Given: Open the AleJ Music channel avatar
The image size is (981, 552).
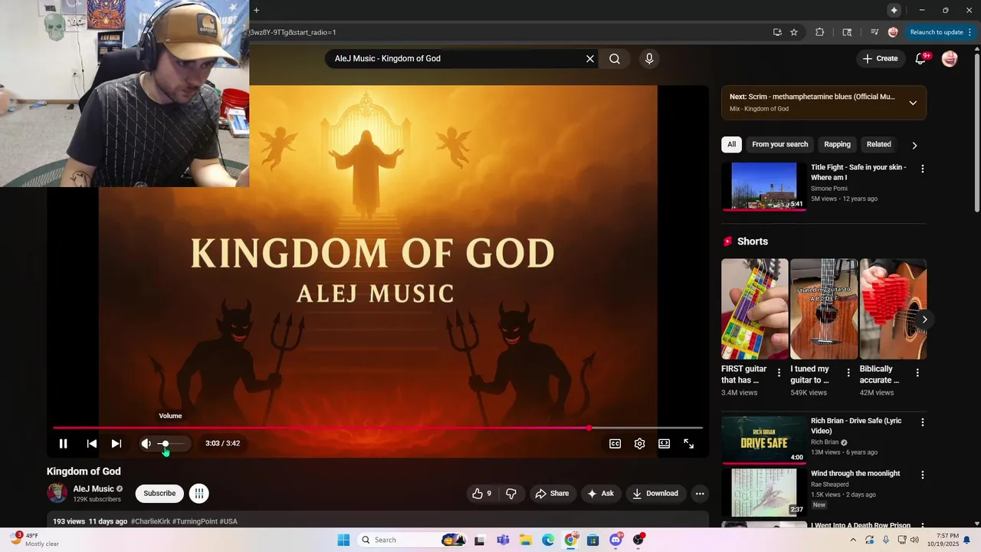Looking at the screenshot, I should pyautogui.click(x=57, y=493).
